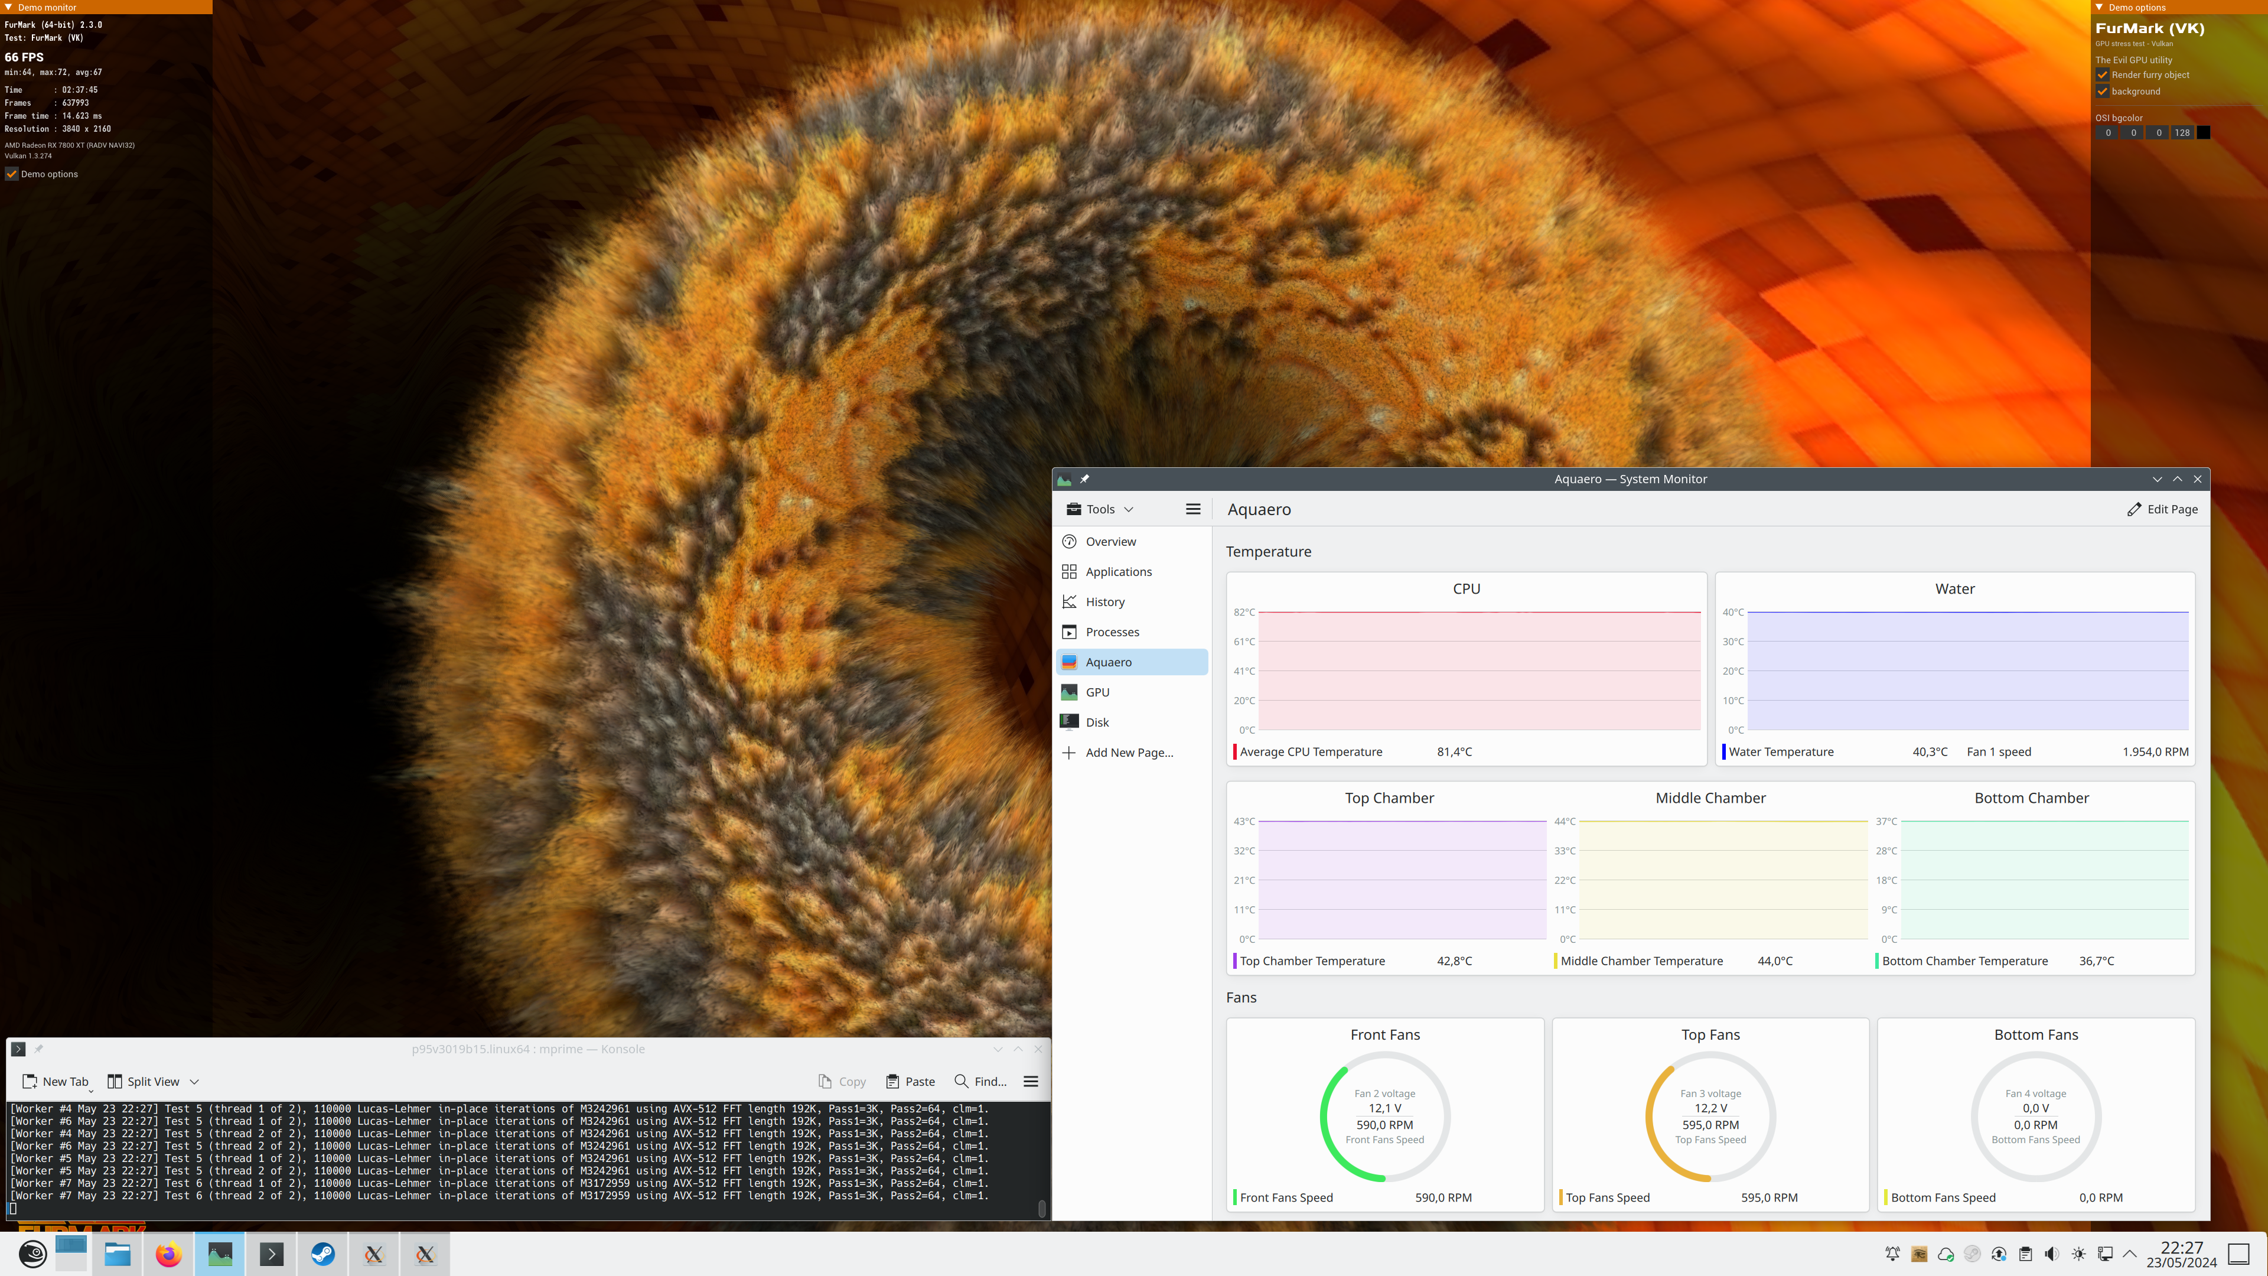Open the Split View dropdown arrow

click(x=194, y=1082)
